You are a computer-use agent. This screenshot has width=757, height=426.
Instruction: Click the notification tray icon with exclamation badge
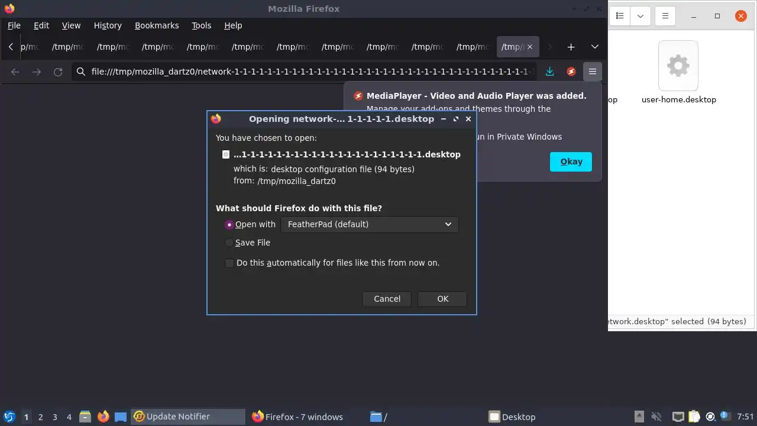coord(726,417)
